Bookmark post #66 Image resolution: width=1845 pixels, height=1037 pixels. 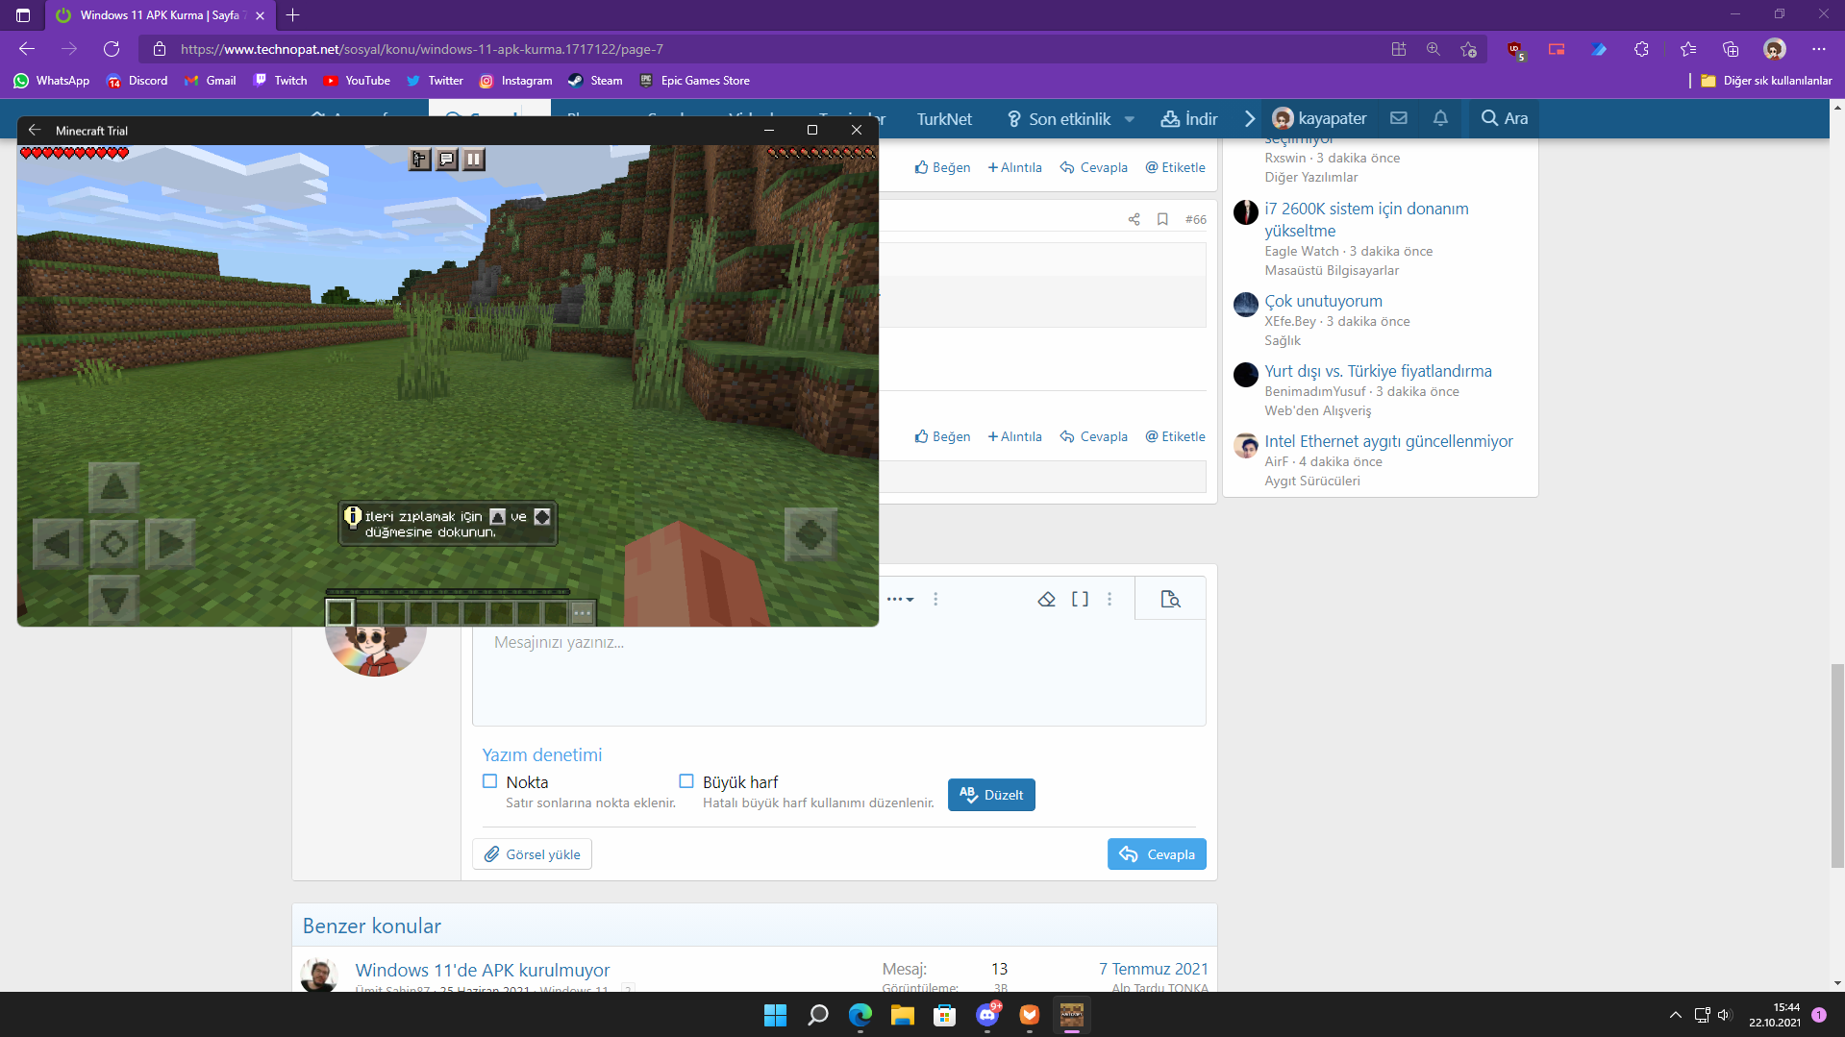[1162, 219]
